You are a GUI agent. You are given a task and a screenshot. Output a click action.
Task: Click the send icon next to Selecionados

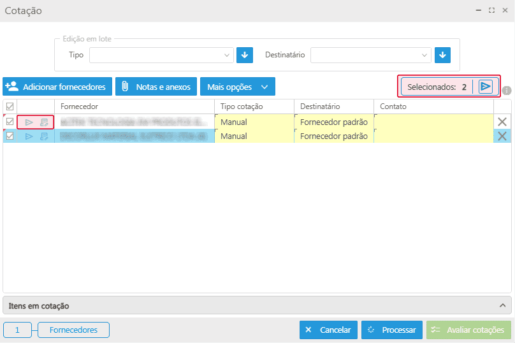tap(486, 87)
